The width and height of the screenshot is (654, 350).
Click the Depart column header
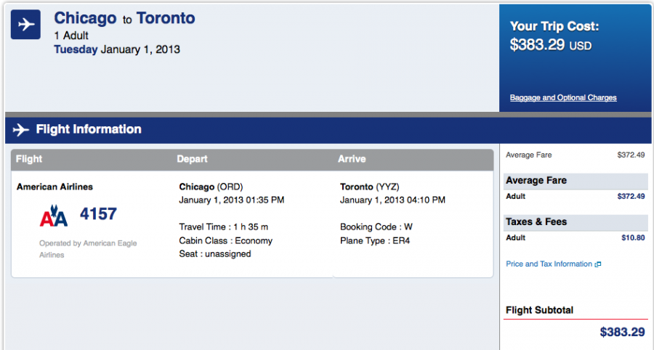tap(192, 159)
